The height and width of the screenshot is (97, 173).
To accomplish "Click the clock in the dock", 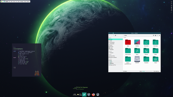I will tap(75, 95).
